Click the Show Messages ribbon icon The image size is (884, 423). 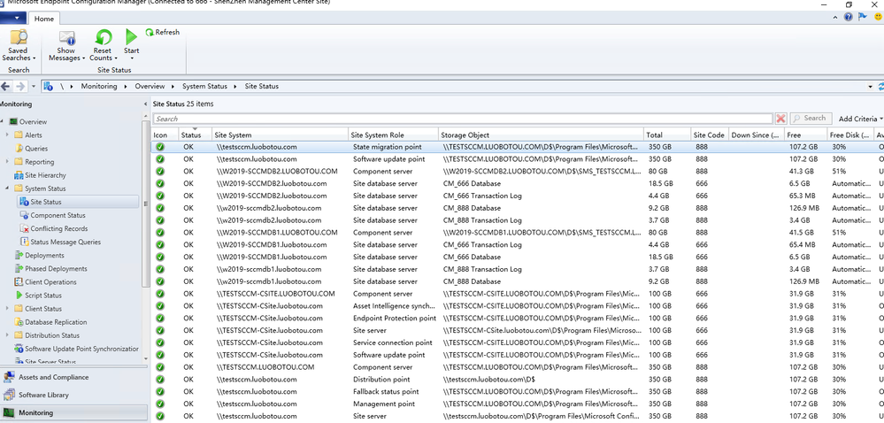pos(67,38)
